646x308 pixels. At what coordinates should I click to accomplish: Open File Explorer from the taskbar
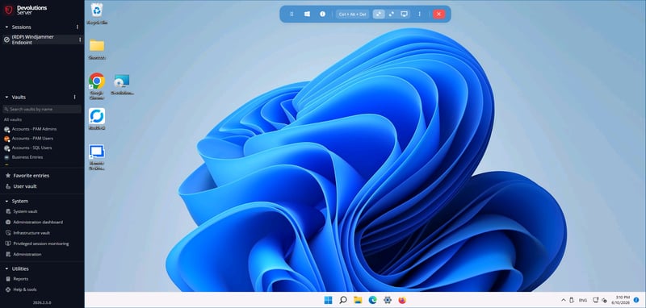pyautogui.click(x=358, y=300)
